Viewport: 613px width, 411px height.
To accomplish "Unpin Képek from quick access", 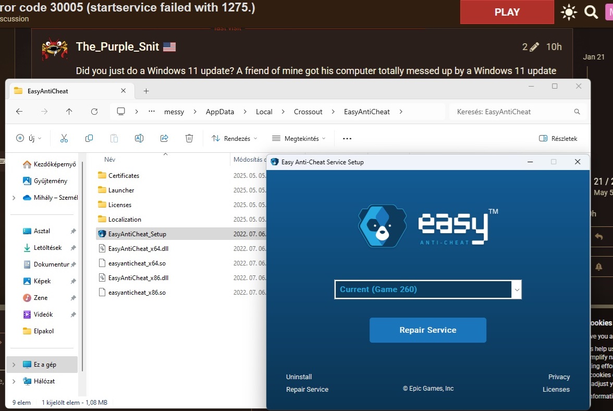I will tap(73, 281).
